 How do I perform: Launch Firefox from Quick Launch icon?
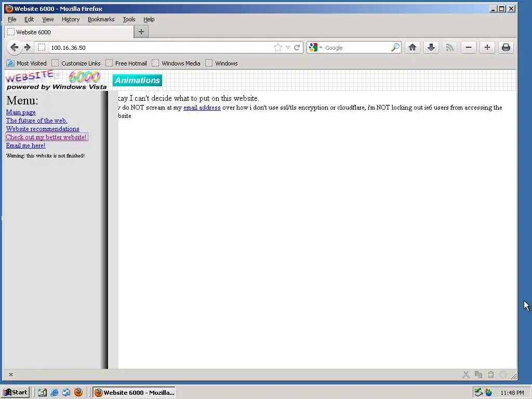[x=78, y=392]
